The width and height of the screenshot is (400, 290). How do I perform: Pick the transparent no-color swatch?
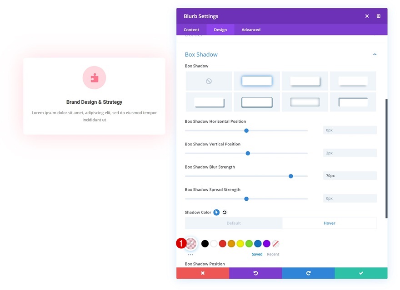(x=275, y=244)
